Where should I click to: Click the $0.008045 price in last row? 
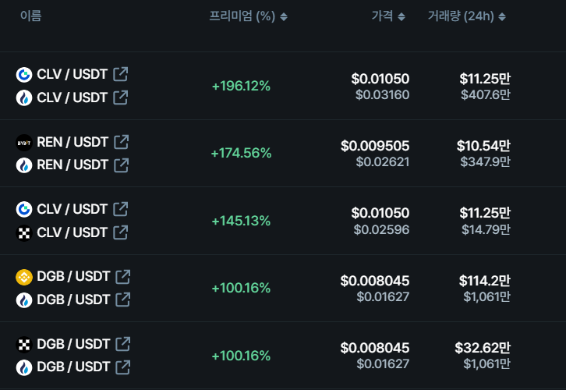tap(375, 348)
